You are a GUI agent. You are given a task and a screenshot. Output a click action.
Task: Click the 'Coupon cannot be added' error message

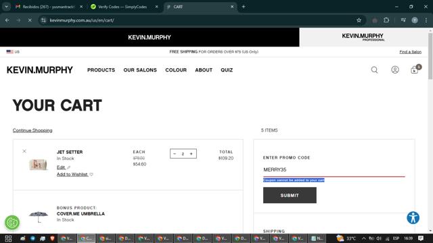[x=294, y=180]
